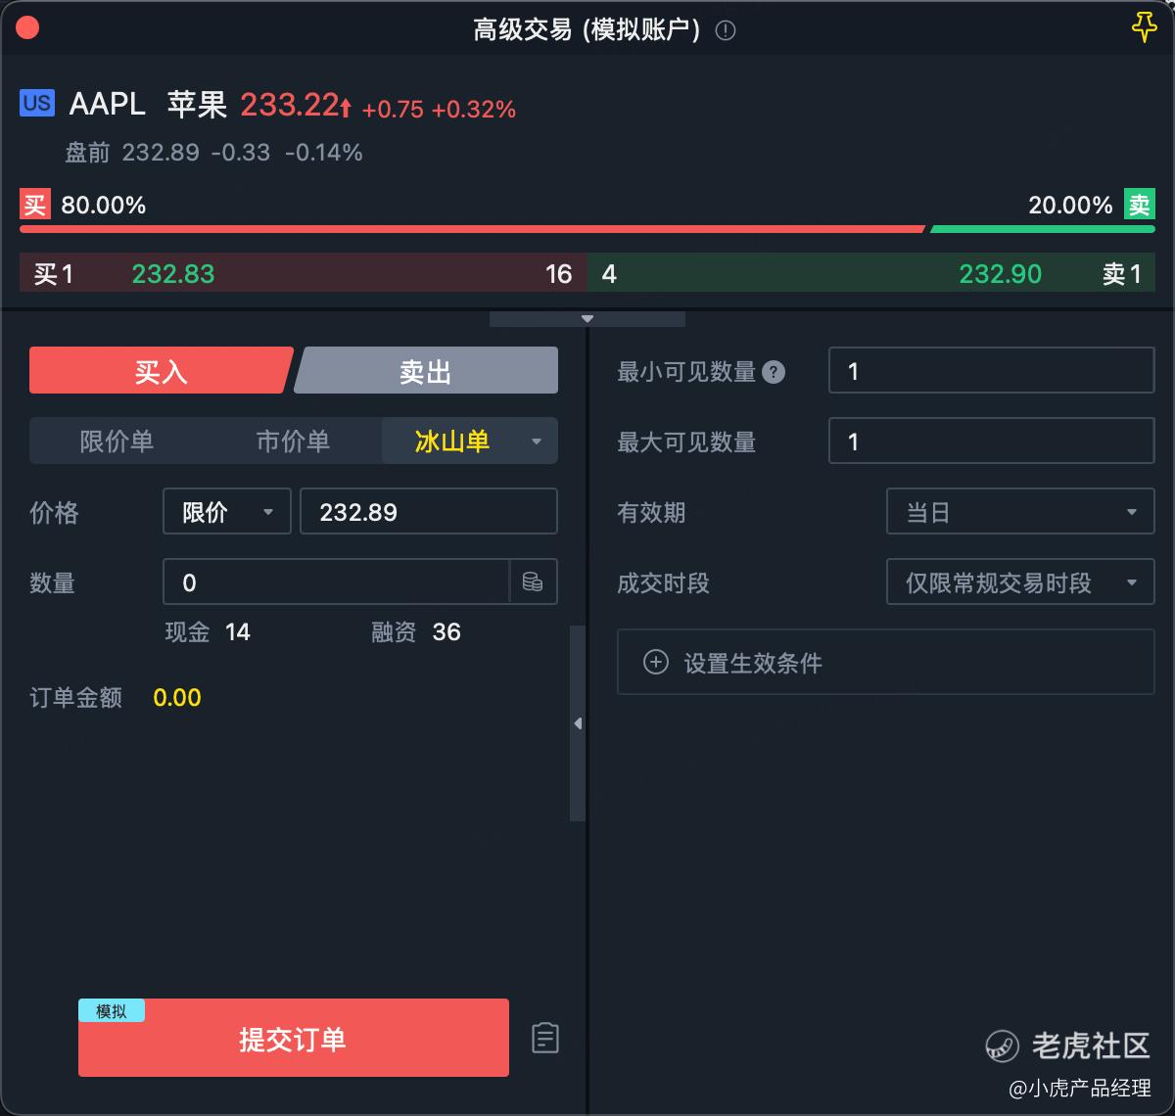Click the 买1 bid price 232.83

click(173, 274)
